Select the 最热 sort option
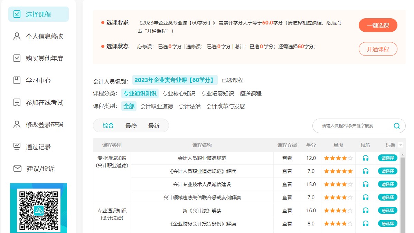 131,126
